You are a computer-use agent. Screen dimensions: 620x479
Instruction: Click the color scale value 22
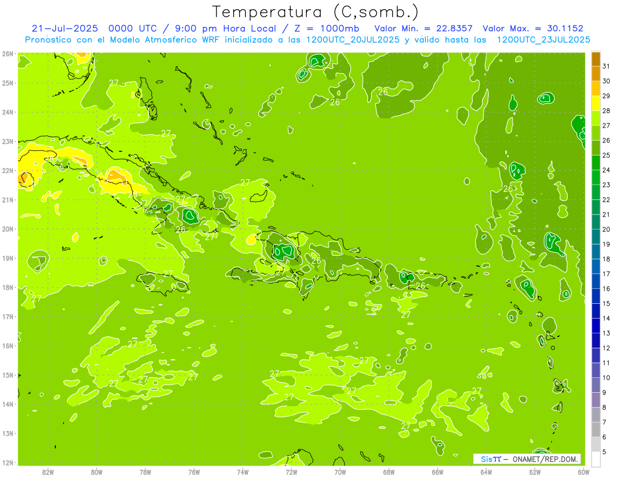pos(606,199)
